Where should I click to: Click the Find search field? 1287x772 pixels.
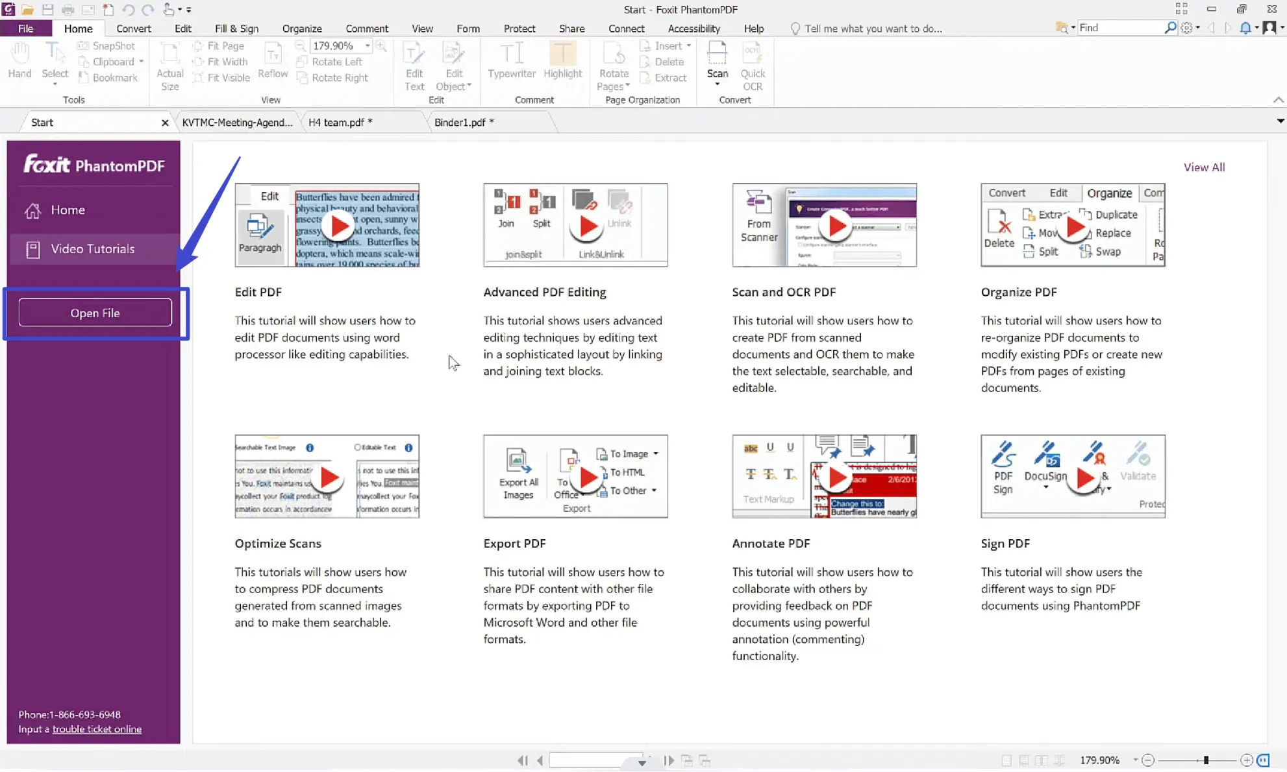(1120, 28)
